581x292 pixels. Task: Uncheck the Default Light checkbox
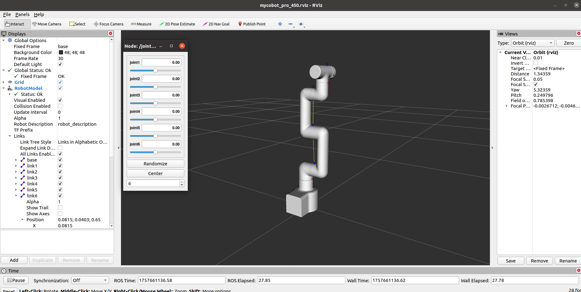tap(60, 64)
